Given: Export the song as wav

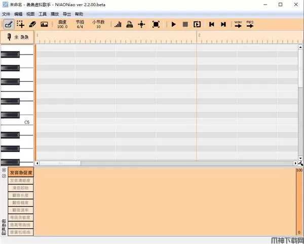Looking at the screenshot, I should coord(238,24).
